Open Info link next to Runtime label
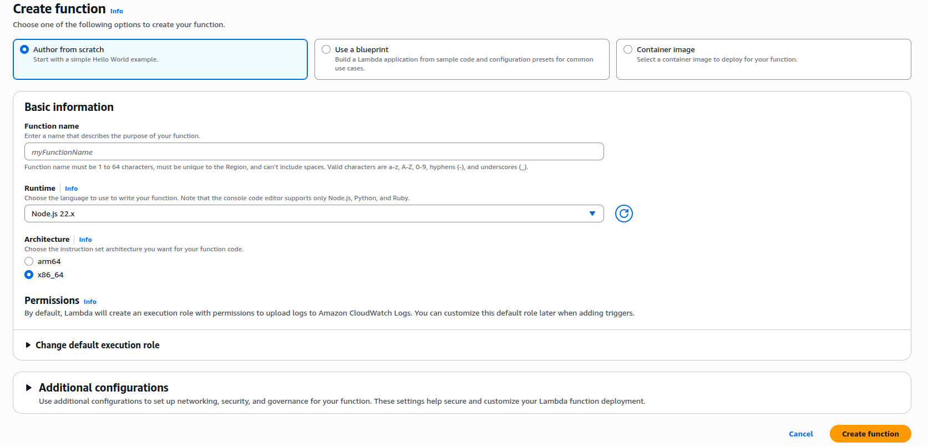 coord(71,189)
